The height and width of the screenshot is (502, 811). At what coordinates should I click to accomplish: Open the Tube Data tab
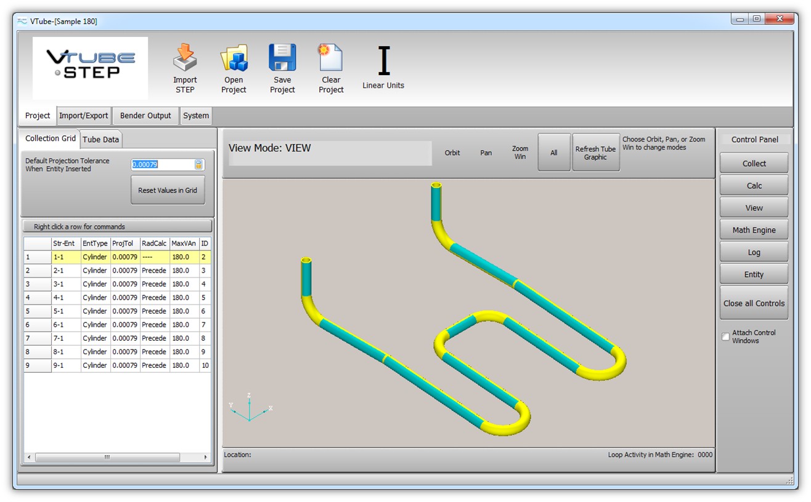tap(100, 140)
